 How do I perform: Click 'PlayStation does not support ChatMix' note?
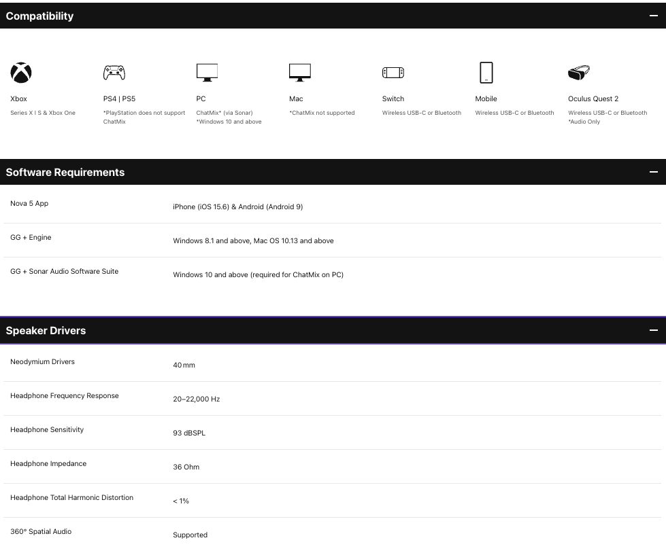[x=144, y=117]
